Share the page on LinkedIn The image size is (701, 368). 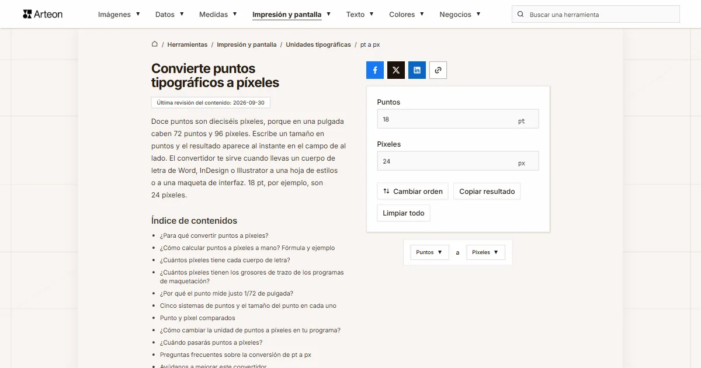417,70
